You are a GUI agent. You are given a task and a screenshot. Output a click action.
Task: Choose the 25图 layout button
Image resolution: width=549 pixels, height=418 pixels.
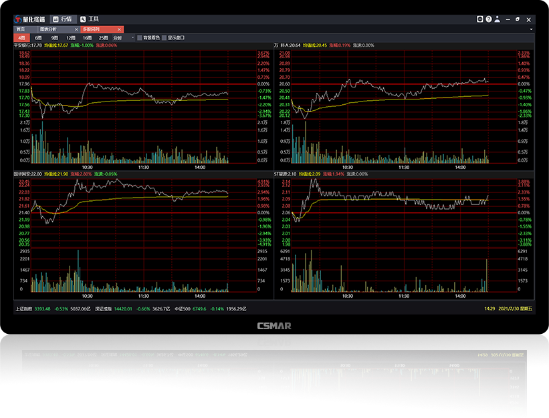[103, 38]
